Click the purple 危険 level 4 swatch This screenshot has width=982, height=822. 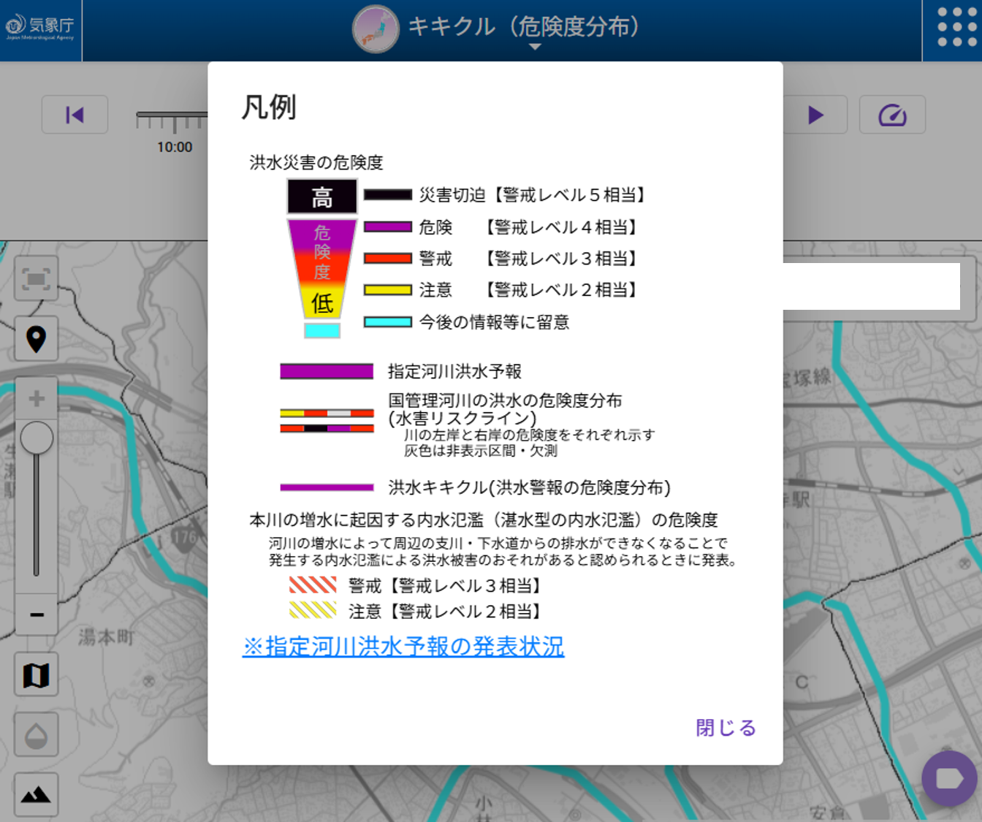[388, 227]
